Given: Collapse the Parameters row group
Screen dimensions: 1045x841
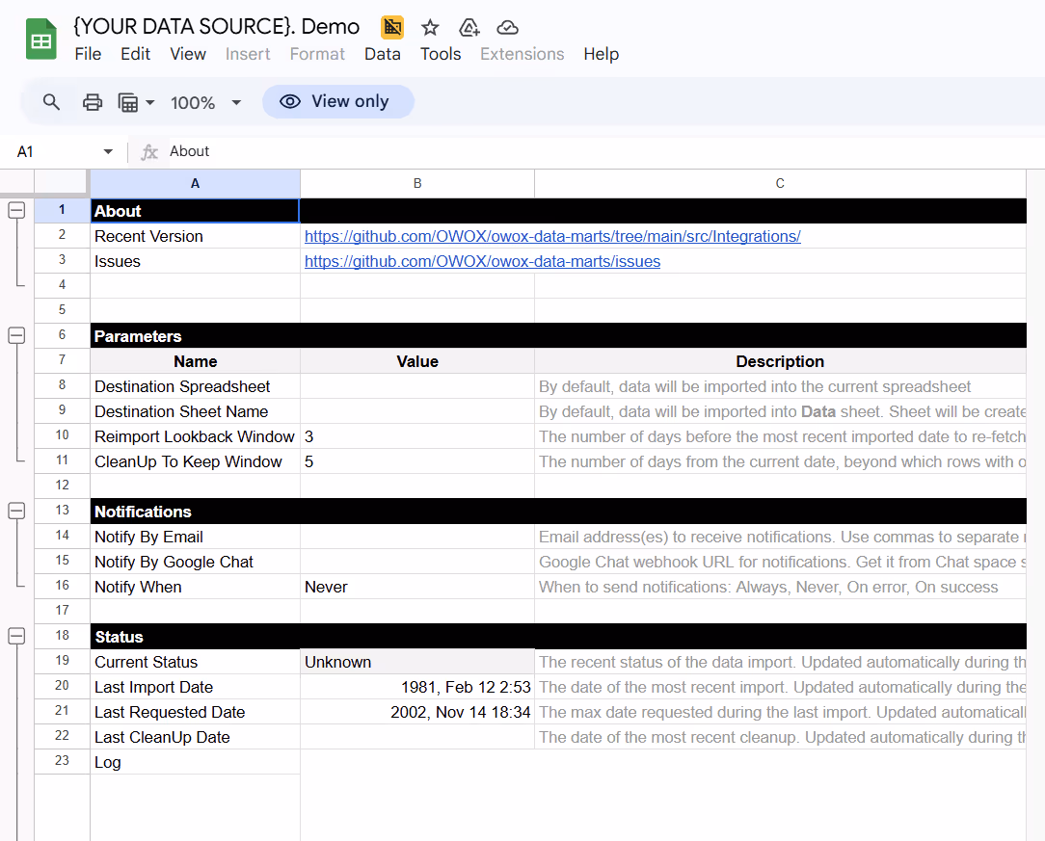Looking at the screenshot, I should pyautogui.click(x=16, y=335).
